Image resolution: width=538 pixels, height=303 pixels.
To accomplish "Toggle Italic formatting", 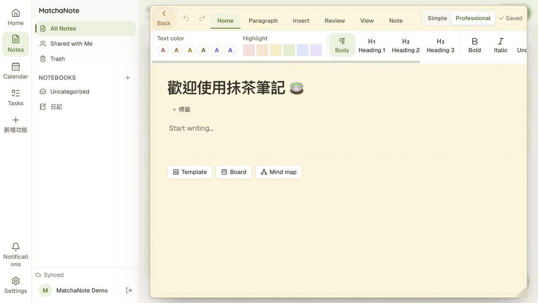I will click(x=501, y=45).
